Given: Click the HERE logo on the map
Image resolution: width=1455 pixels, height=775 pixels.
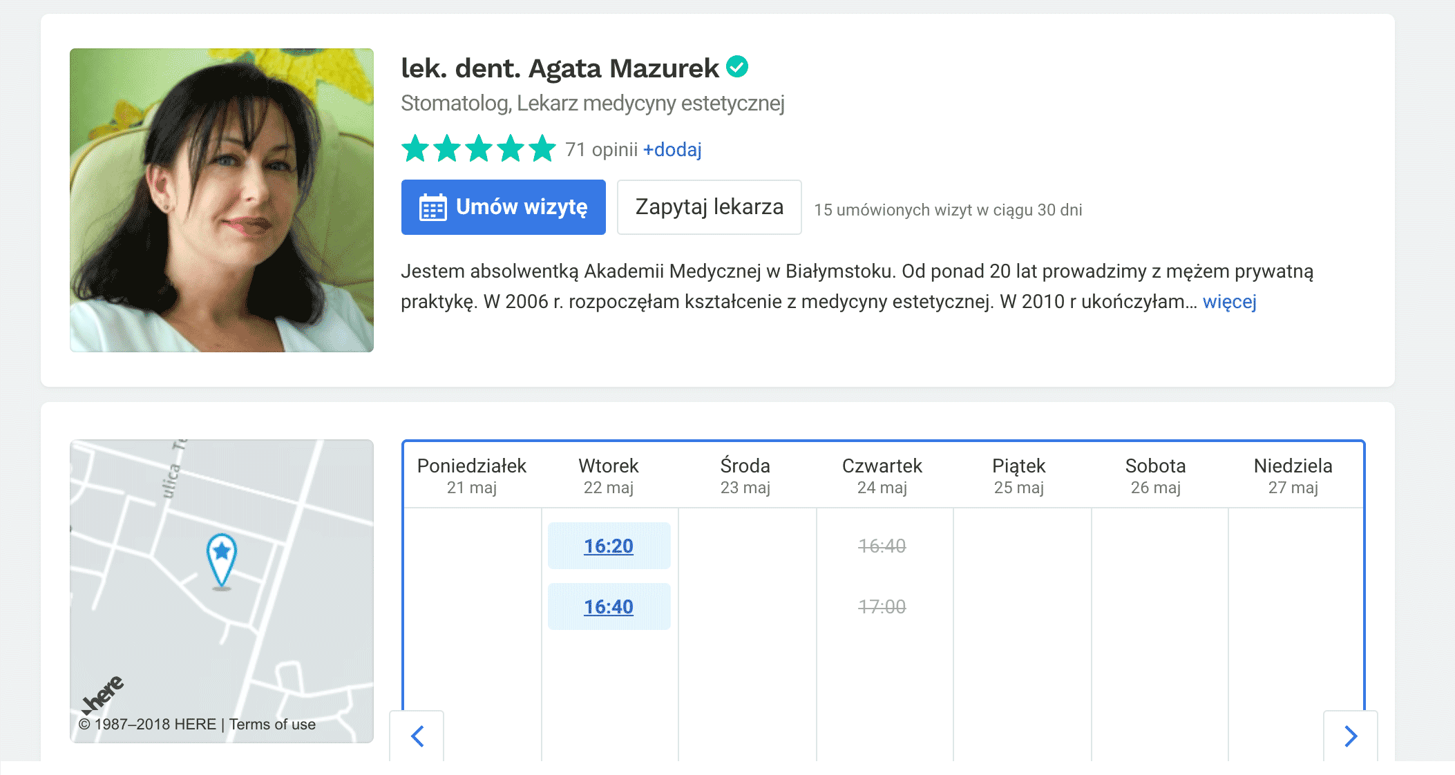Looking at the screenshot, I should point(102,694).
